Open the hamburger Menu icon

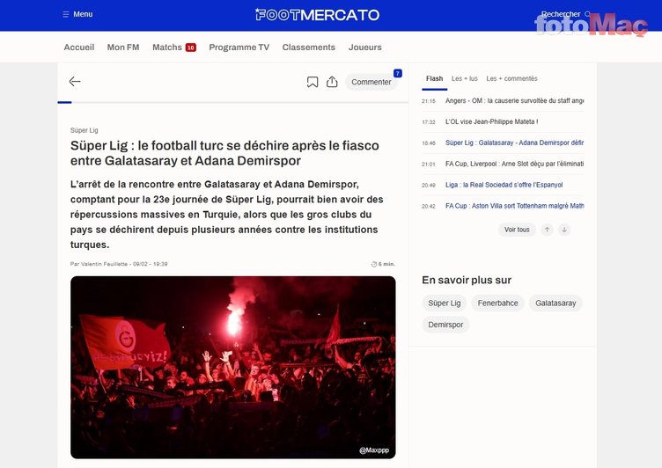pyautogui.click(x=66, y=15)
